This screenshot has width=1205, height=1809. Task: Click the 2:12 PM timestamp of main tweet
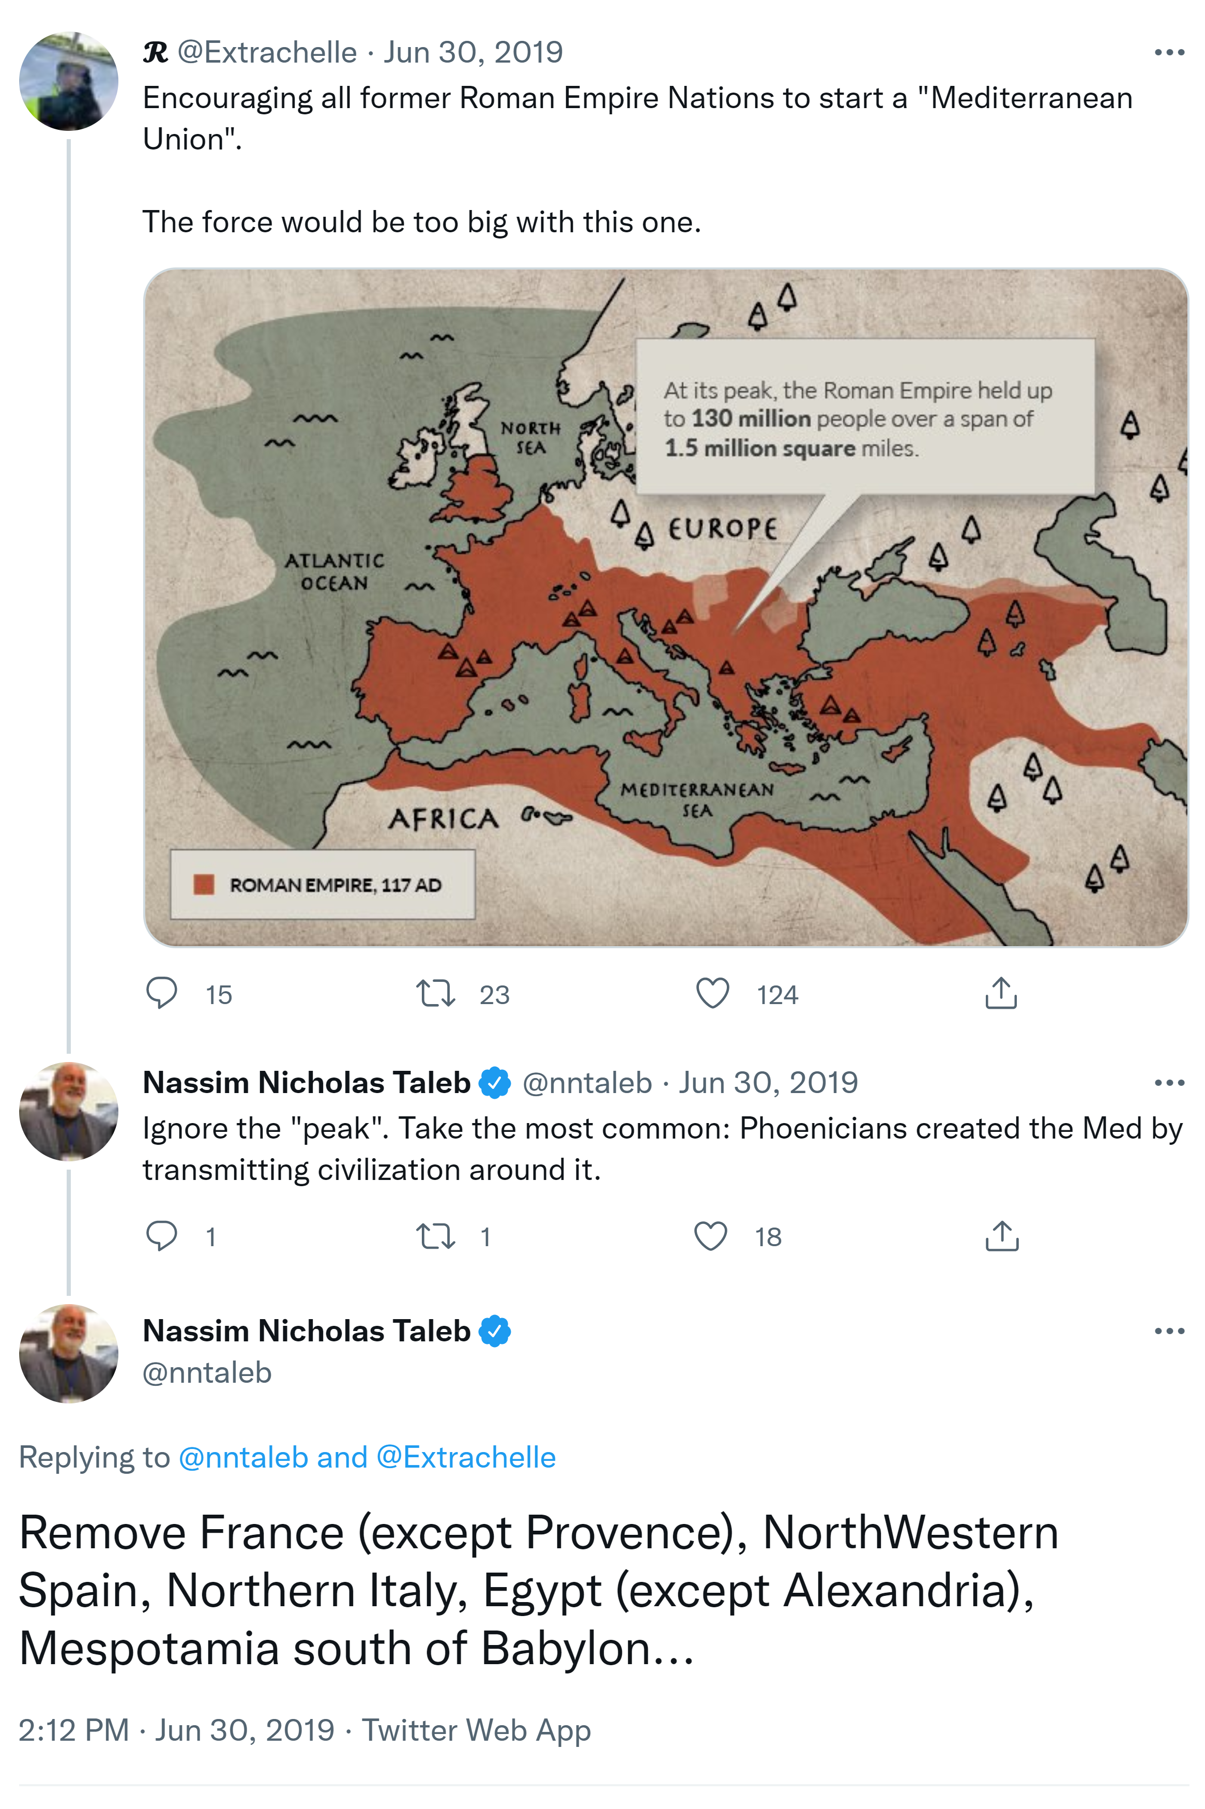(x=73, y=1730)
